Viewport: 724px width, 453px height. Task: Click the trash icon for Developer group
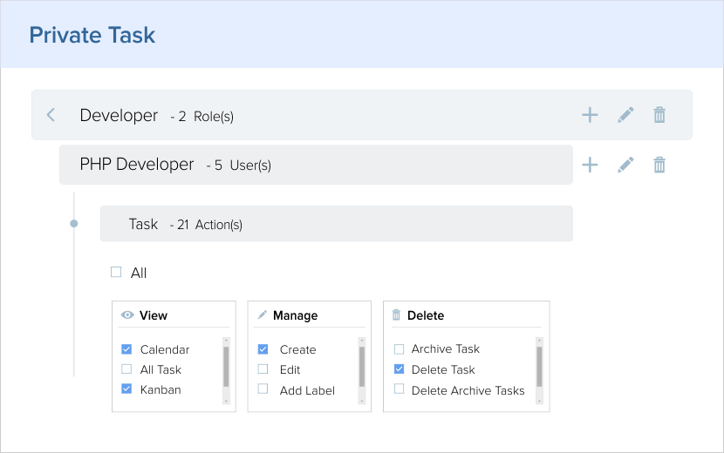click(x=660, y=115)
